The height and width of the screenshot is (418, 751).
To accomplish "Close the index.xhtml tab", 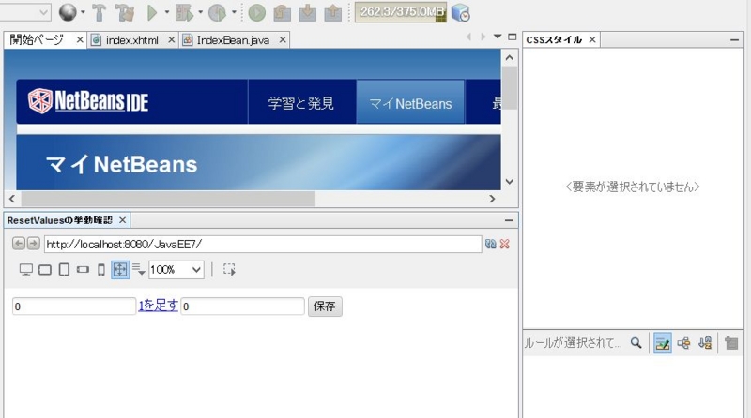I will click(x=171, y=40).
